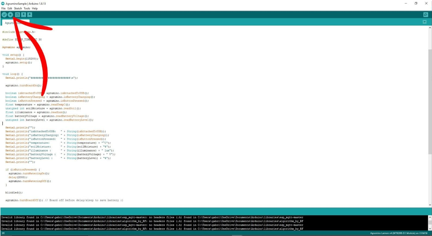
Task: Click the Verify checkmark icon
Action: pos(4,15)
